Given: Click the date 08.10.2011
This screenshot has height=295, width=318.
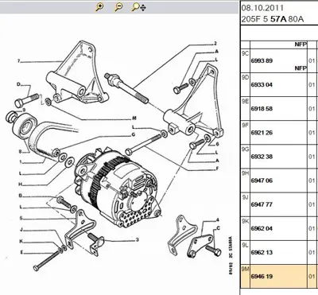Looking at the screenshot, I should click(x=262, y=8).
